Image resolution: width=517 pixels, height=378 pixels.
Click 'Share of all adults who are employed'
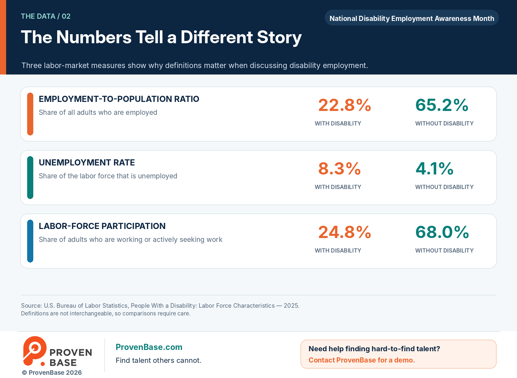(98, 113)
